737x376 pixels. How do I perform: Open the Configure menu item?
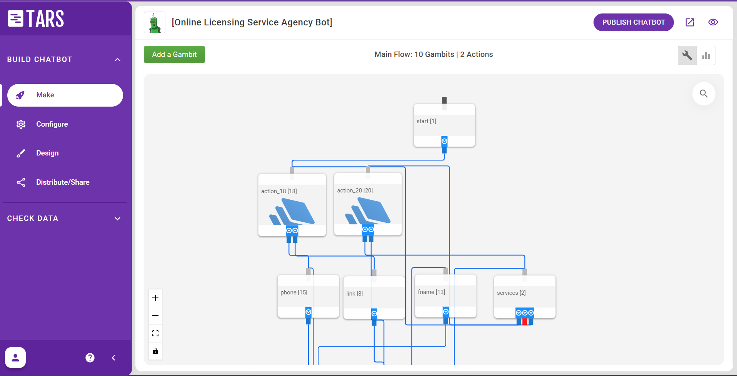tap(52, 124)
